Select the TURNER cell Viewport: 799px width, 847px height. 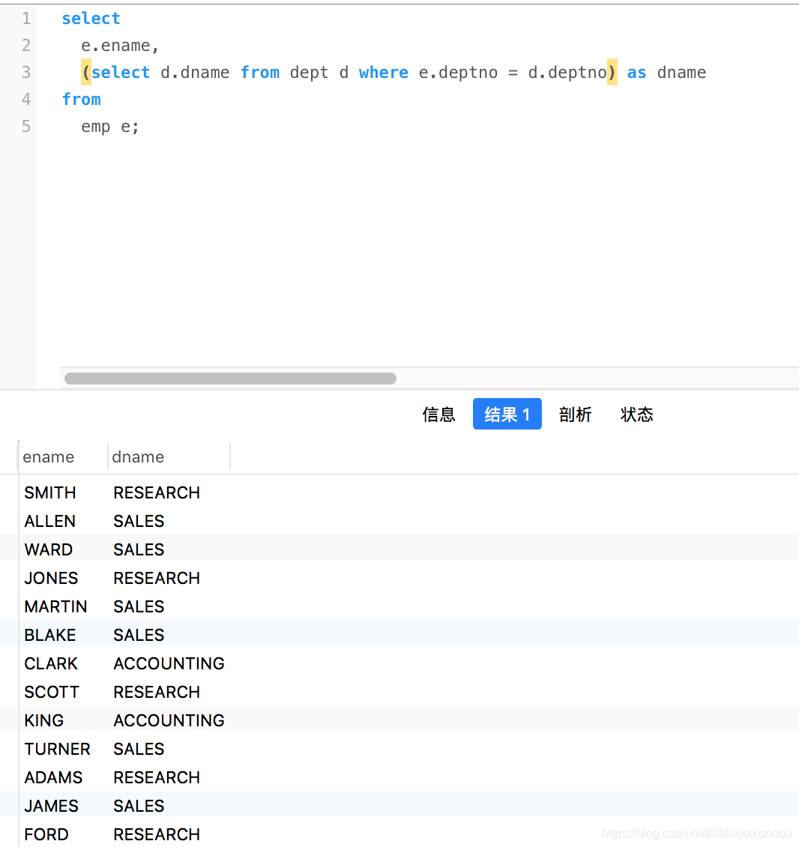(x=57, y=749)
